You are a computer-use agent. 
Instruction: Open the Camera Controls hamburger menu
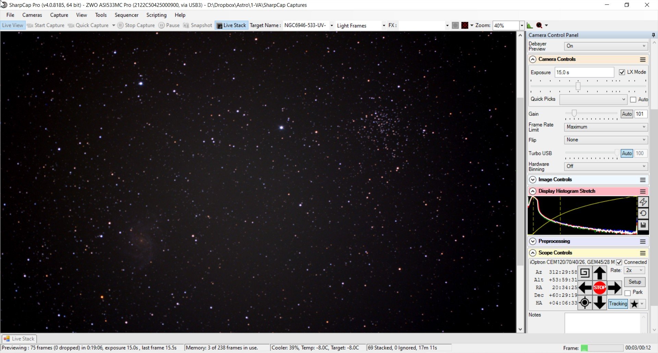(x=643, y=59)
